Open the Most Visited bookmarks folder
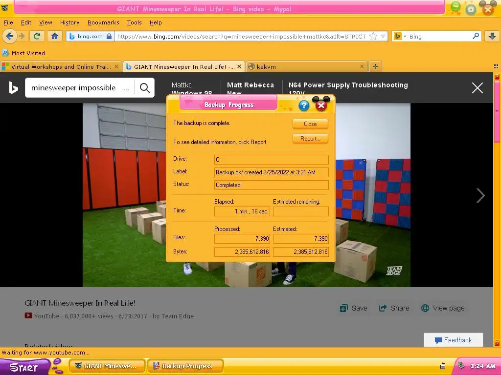This screenshot has width=501, height=375. [23, 53]
